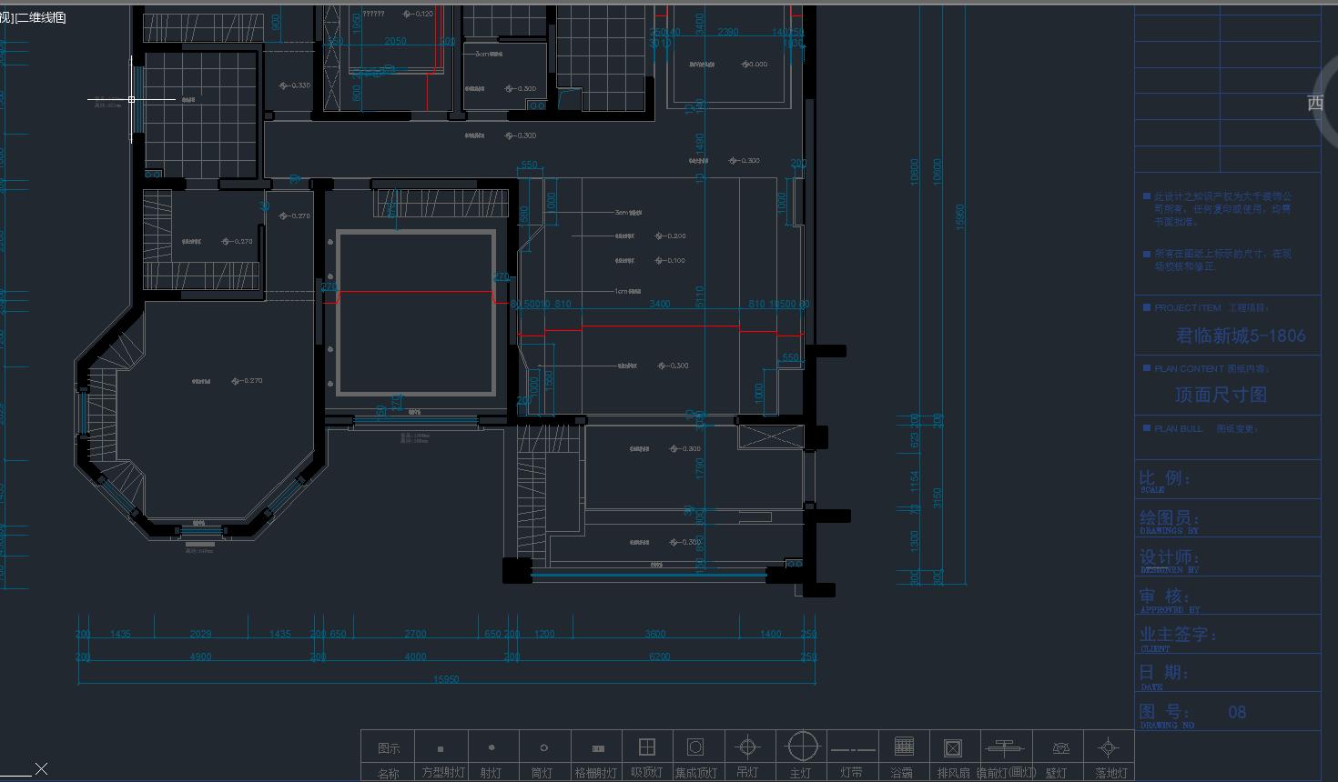This screenshot has width=1338, height=782.
Task: Pick the 排风扇 exhaust fan legend symbol
Action: point(953,748)
